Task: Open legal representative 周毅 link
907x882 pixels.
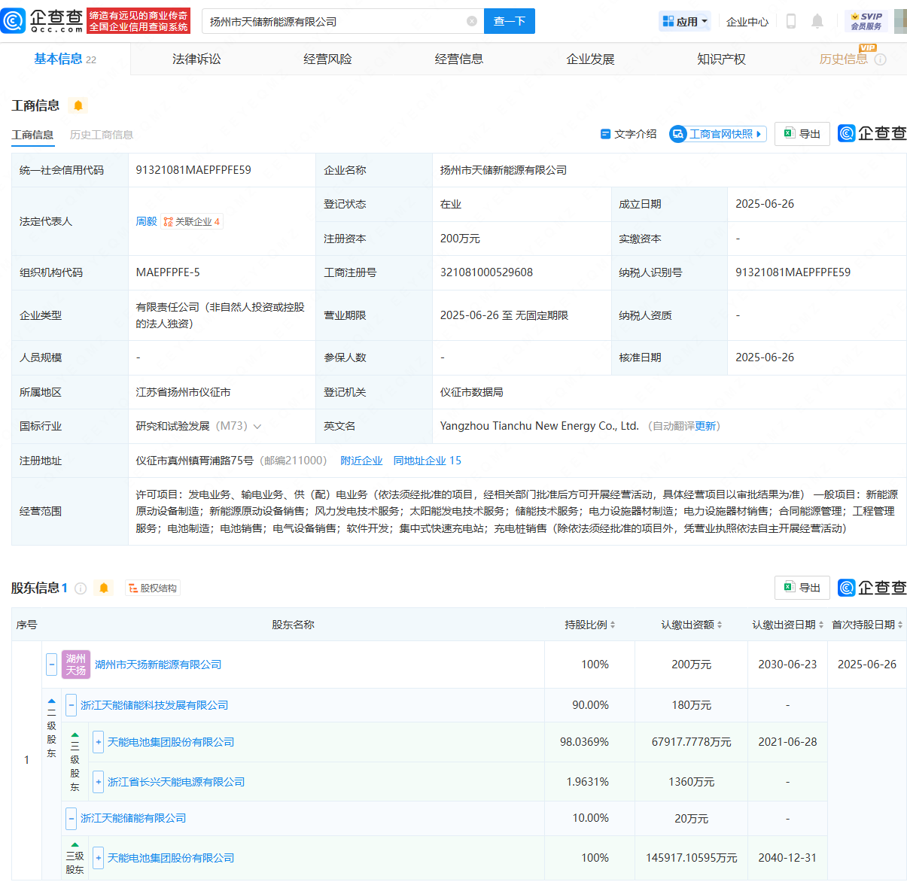Action: point(146,221)
